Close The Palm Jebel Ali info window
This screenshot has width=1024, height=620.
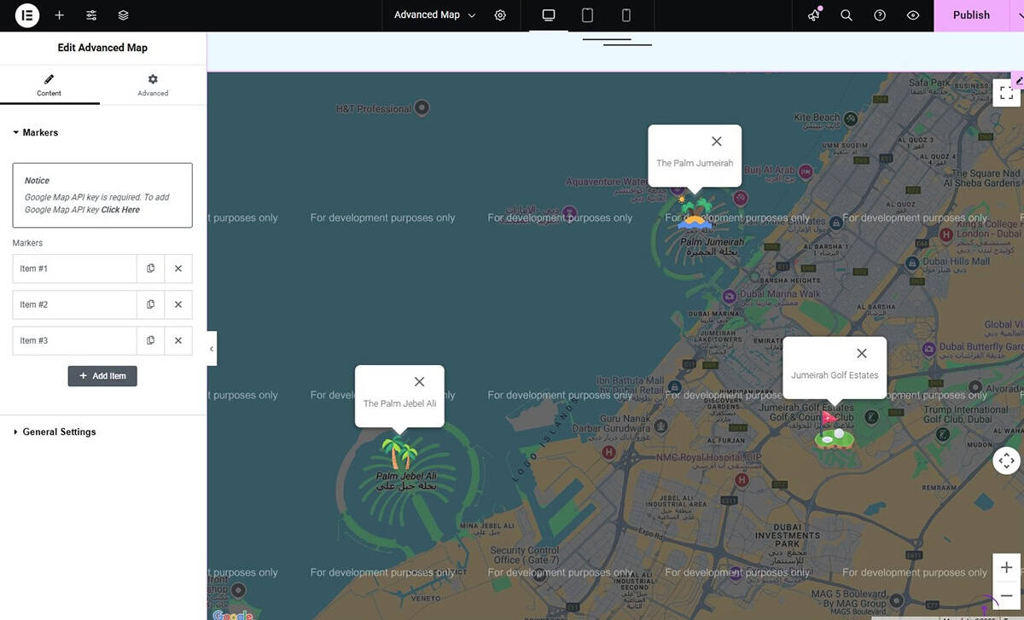(419, 382)
